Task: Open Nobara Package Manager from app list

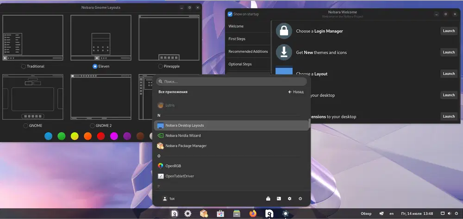Action: coord(186,146)
